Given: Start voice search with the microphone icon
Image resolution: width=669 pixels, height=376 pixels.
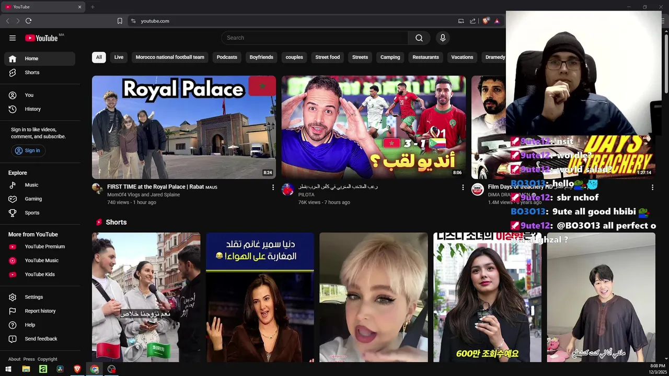Looking at the screenshot, I should click(x=443, y=38).
